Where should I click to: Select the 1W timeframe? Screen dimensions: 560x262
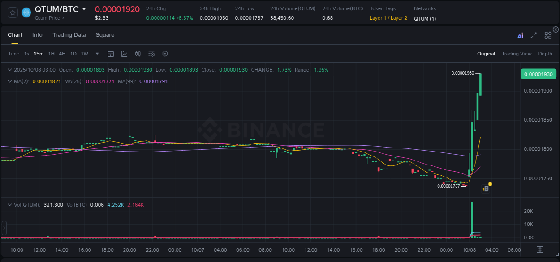click(x=84, y=54)
